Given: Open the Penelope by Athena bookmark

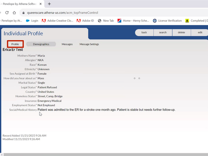Looking at the screenshot, I should coord(11,21).
